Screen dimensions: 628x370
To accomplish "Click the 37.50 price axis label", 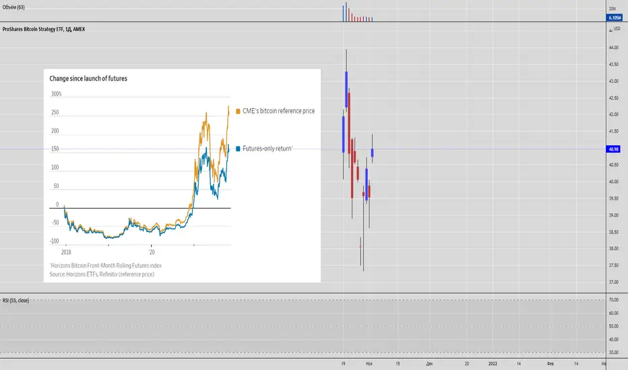I will (614, 265).
